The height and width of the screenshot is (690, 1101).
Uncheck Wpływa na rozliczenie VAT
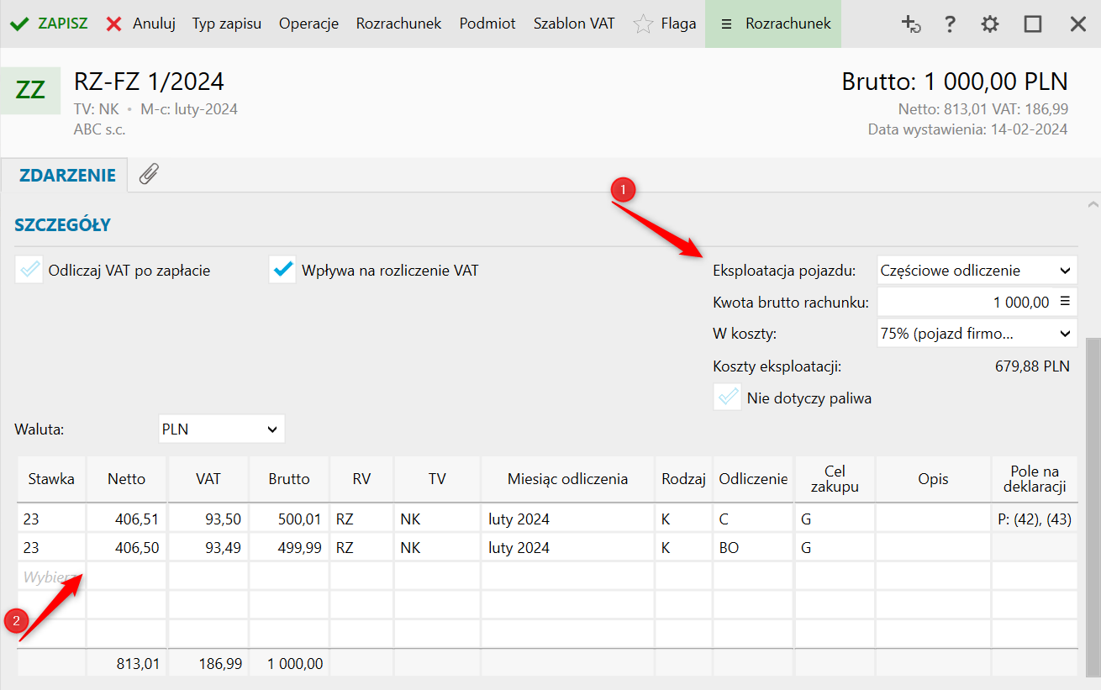283,270
